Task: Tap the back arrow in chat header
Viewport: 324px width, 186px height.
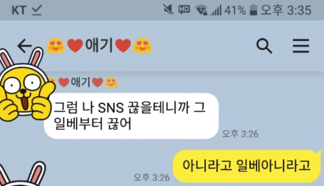Action: point(24,46)
